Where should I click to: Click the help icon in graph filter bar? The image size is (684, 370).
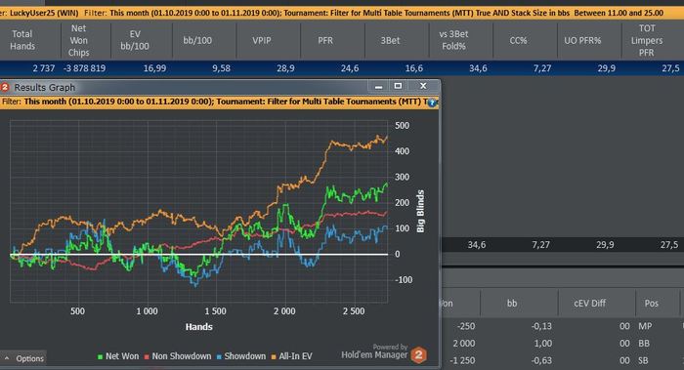click(432, 103)
